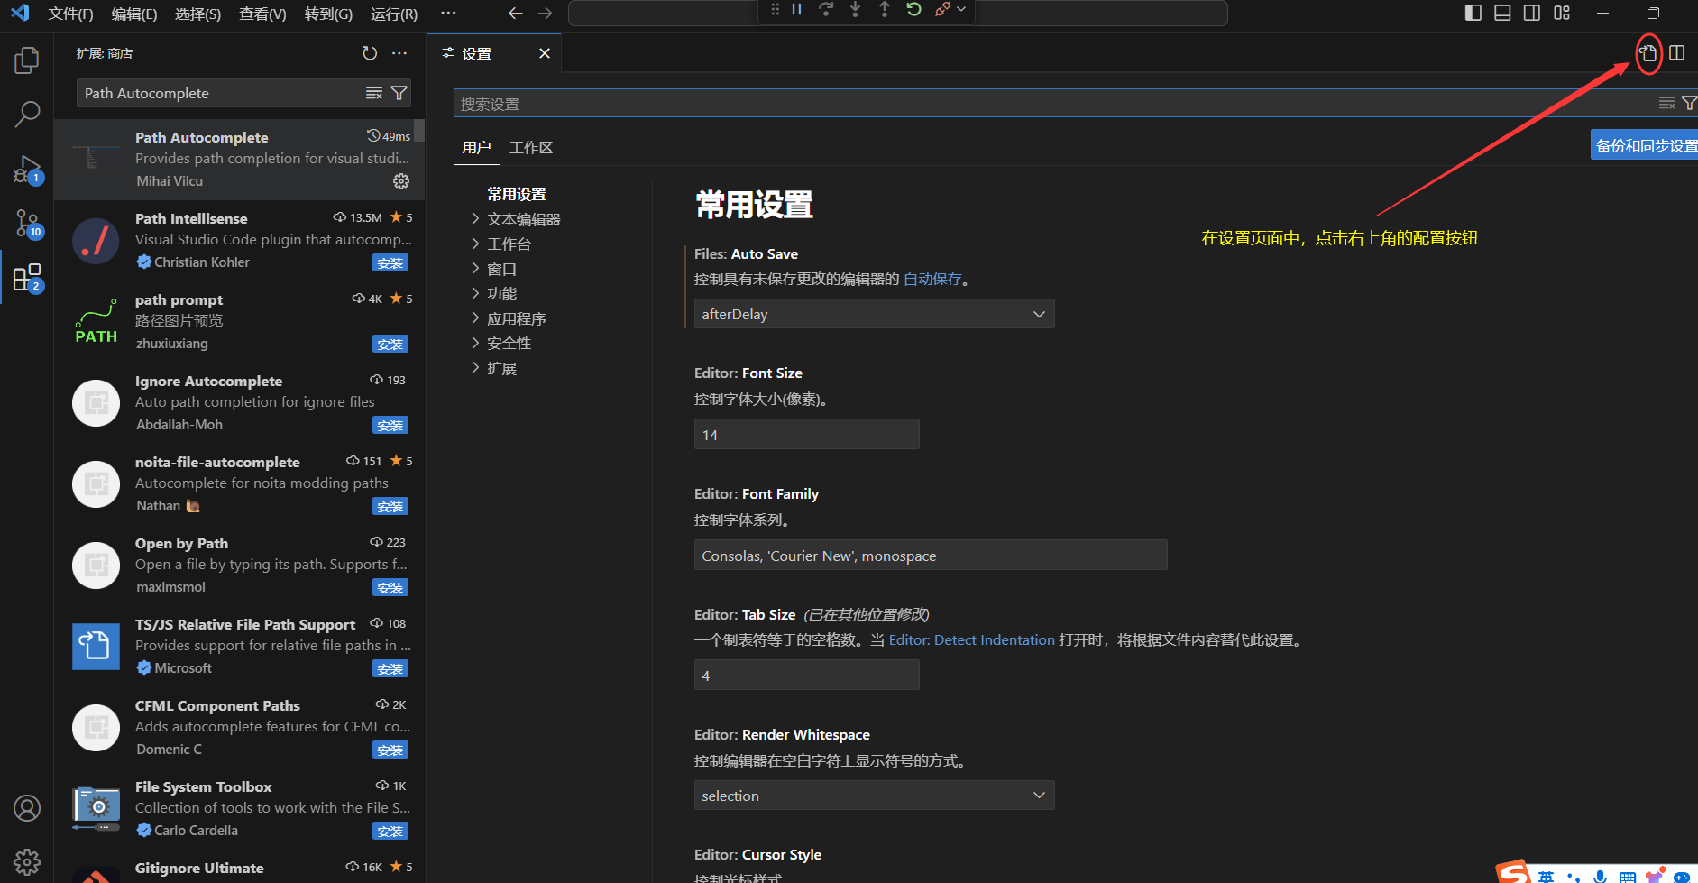Viewport: 1698px width, 883px height.
Task: Customize layout icon in title bar
Action: pos(1562,13)
